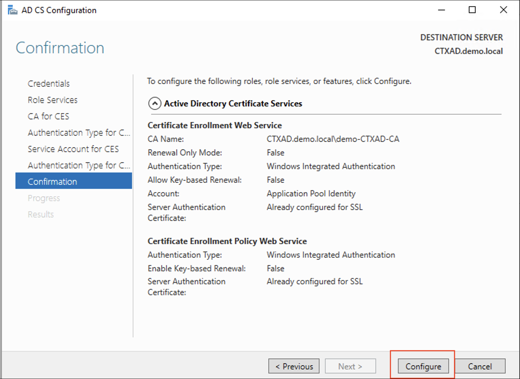The image size is (520, 379).
Task: Open second Authentication Type for C... step
Action: [x=79, y=165]
